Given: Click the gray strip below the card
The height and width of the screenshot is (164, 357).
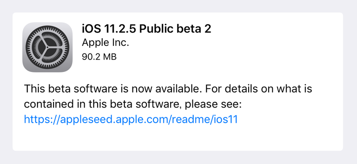Looking at the screenshot, I should [x=178, y=157].
